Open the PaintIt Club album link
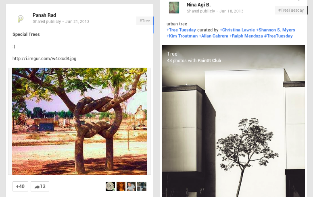The width and height of the screenshot is (313, 197). coord(209,60)
